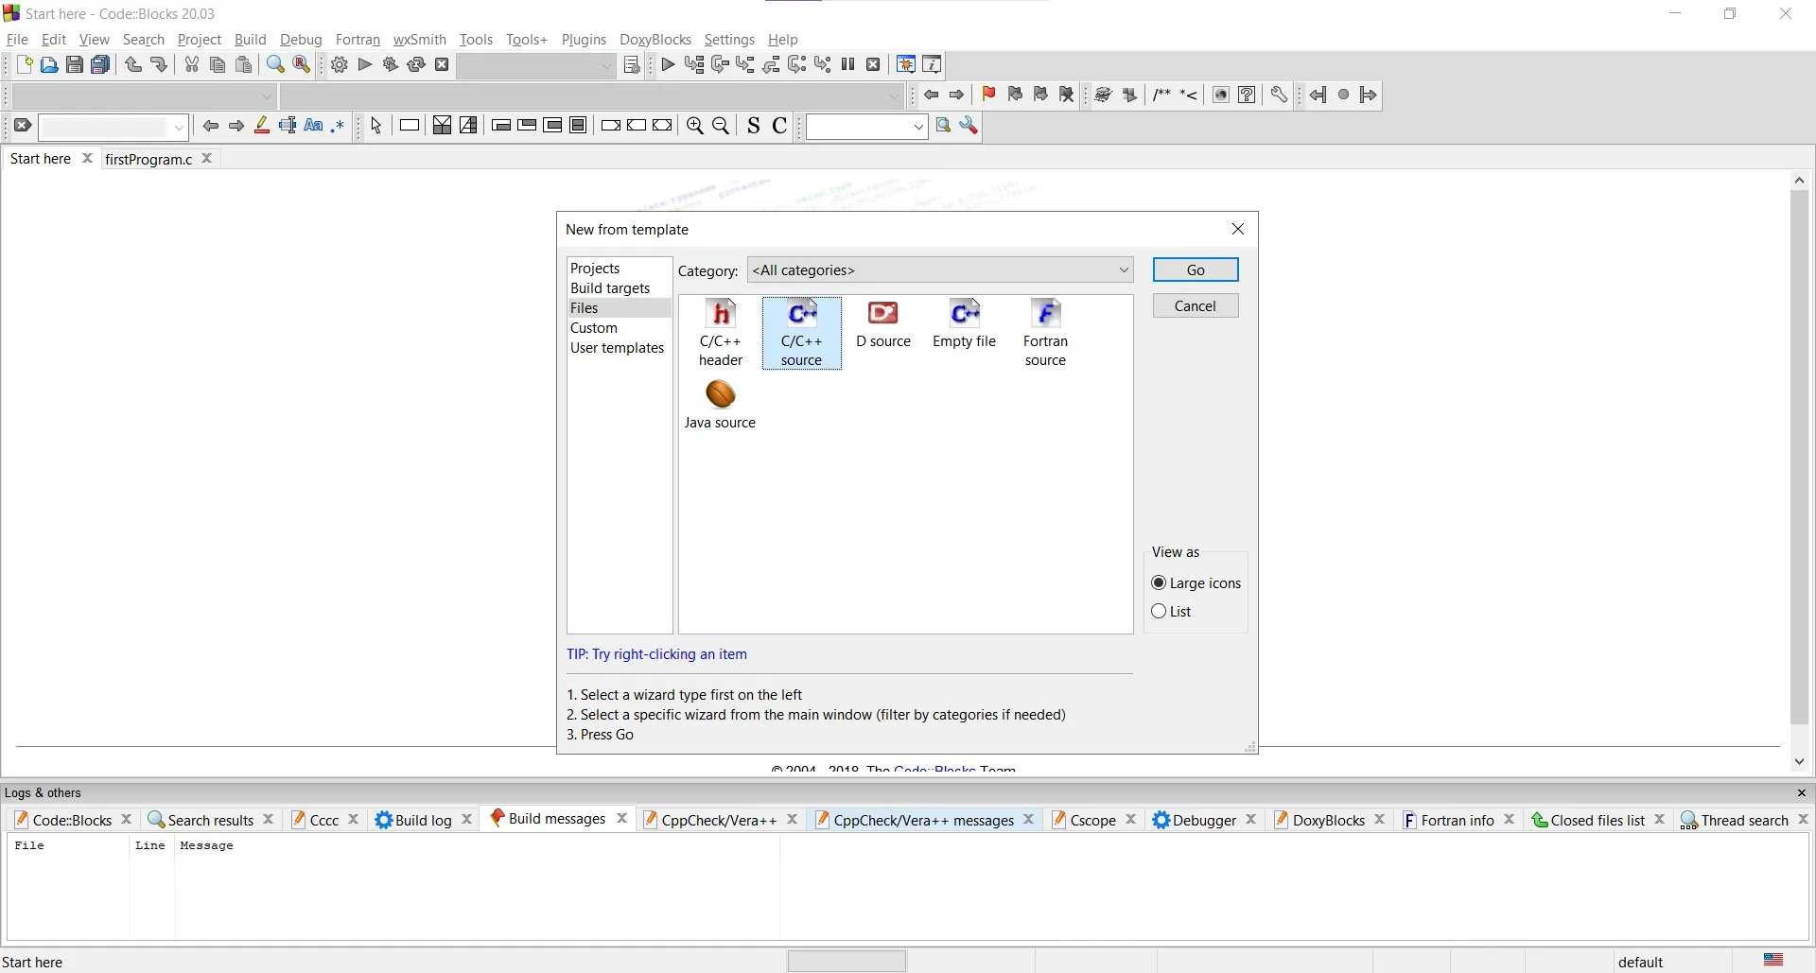Click the green Run icon
The width and height of the screenshot is (1816, 973).
(x=365, y=65)
